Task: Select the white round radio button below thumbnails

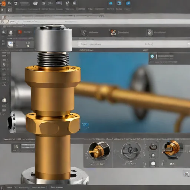Action: (x=153, y=164)
